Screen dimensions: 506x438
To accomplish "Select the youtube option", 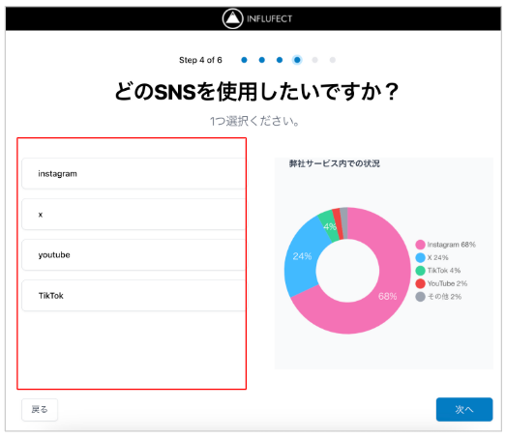I will [x=134, y=255].
